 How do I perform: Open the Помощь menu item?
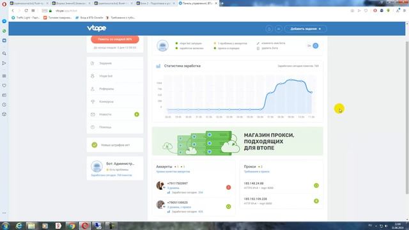pos(115,127)
